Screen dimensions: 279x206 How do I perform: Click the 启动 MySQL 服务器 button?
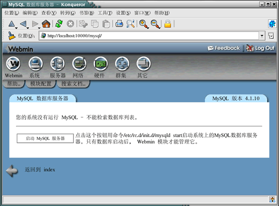[x=45, y=139]
